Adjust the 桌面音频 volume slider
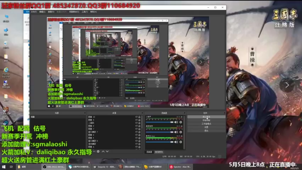Screen dimensions: 302x170 pos(159,132)
